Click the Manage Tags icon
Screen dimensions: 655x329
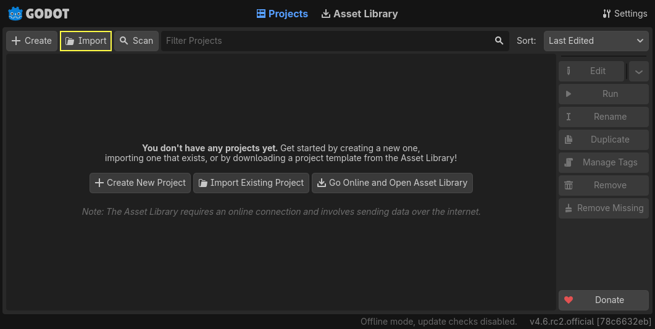(569, 162)
